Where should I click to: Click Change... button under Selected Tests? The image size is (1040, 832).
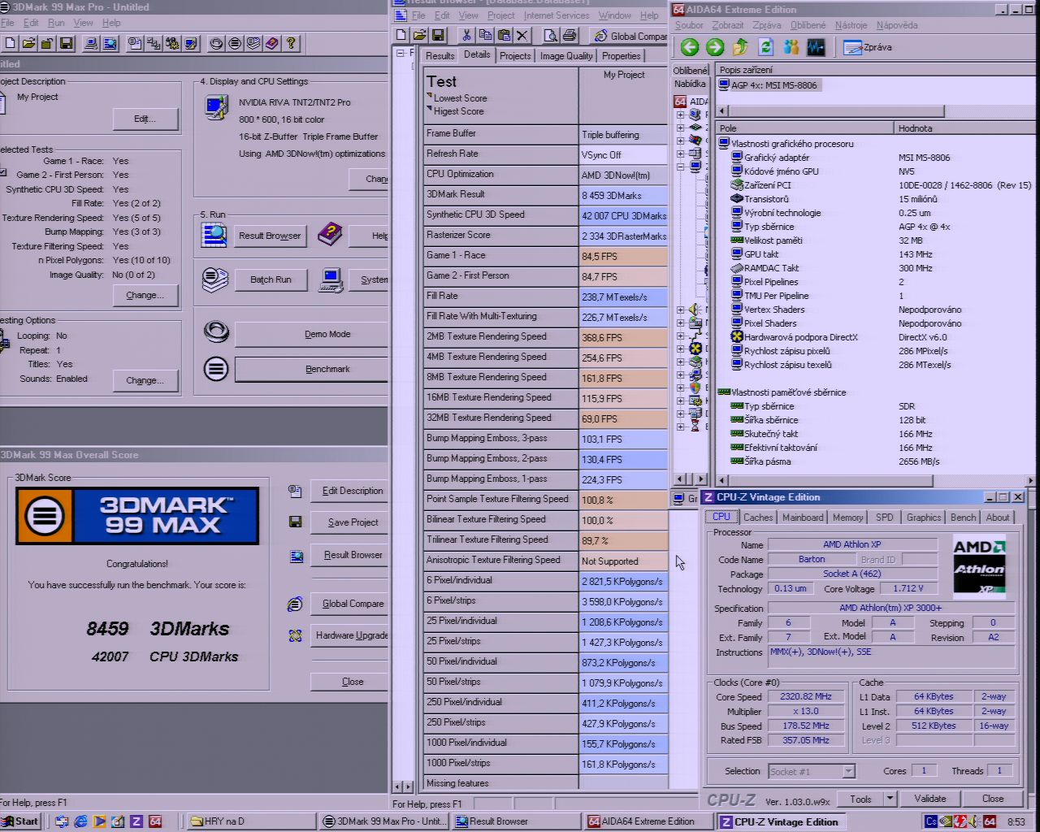pos(145,296)
